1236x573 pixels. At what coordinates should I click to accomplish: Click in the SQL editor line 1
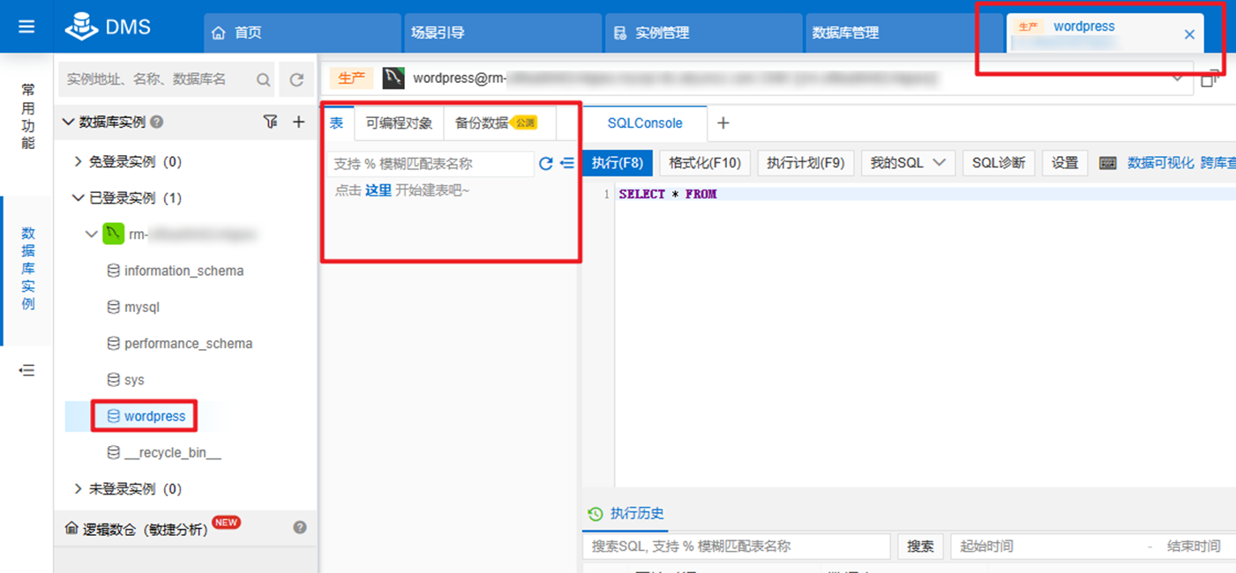tap(926, 194)
